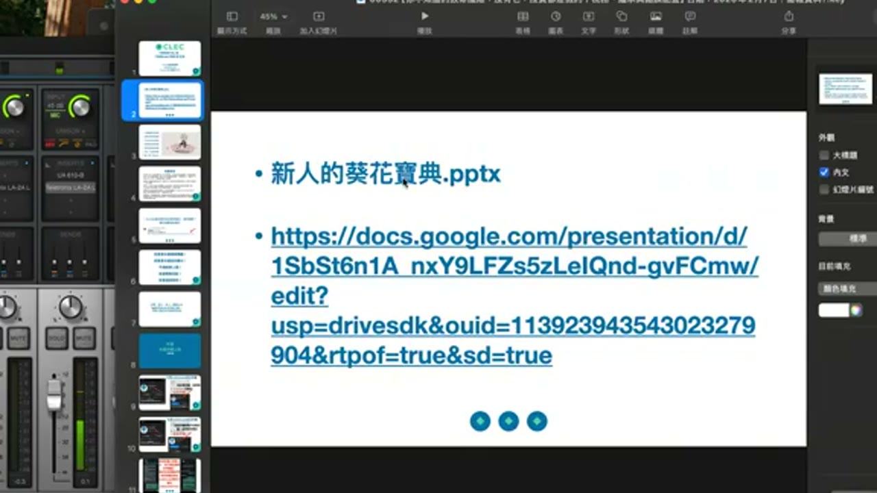
Task: Click the 分享 share icon
Action: click(789, 16)
